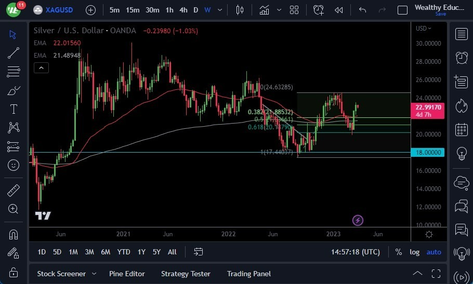
Task: Switch to the Strategy Tester tab
Action: [x=186, y=274]
